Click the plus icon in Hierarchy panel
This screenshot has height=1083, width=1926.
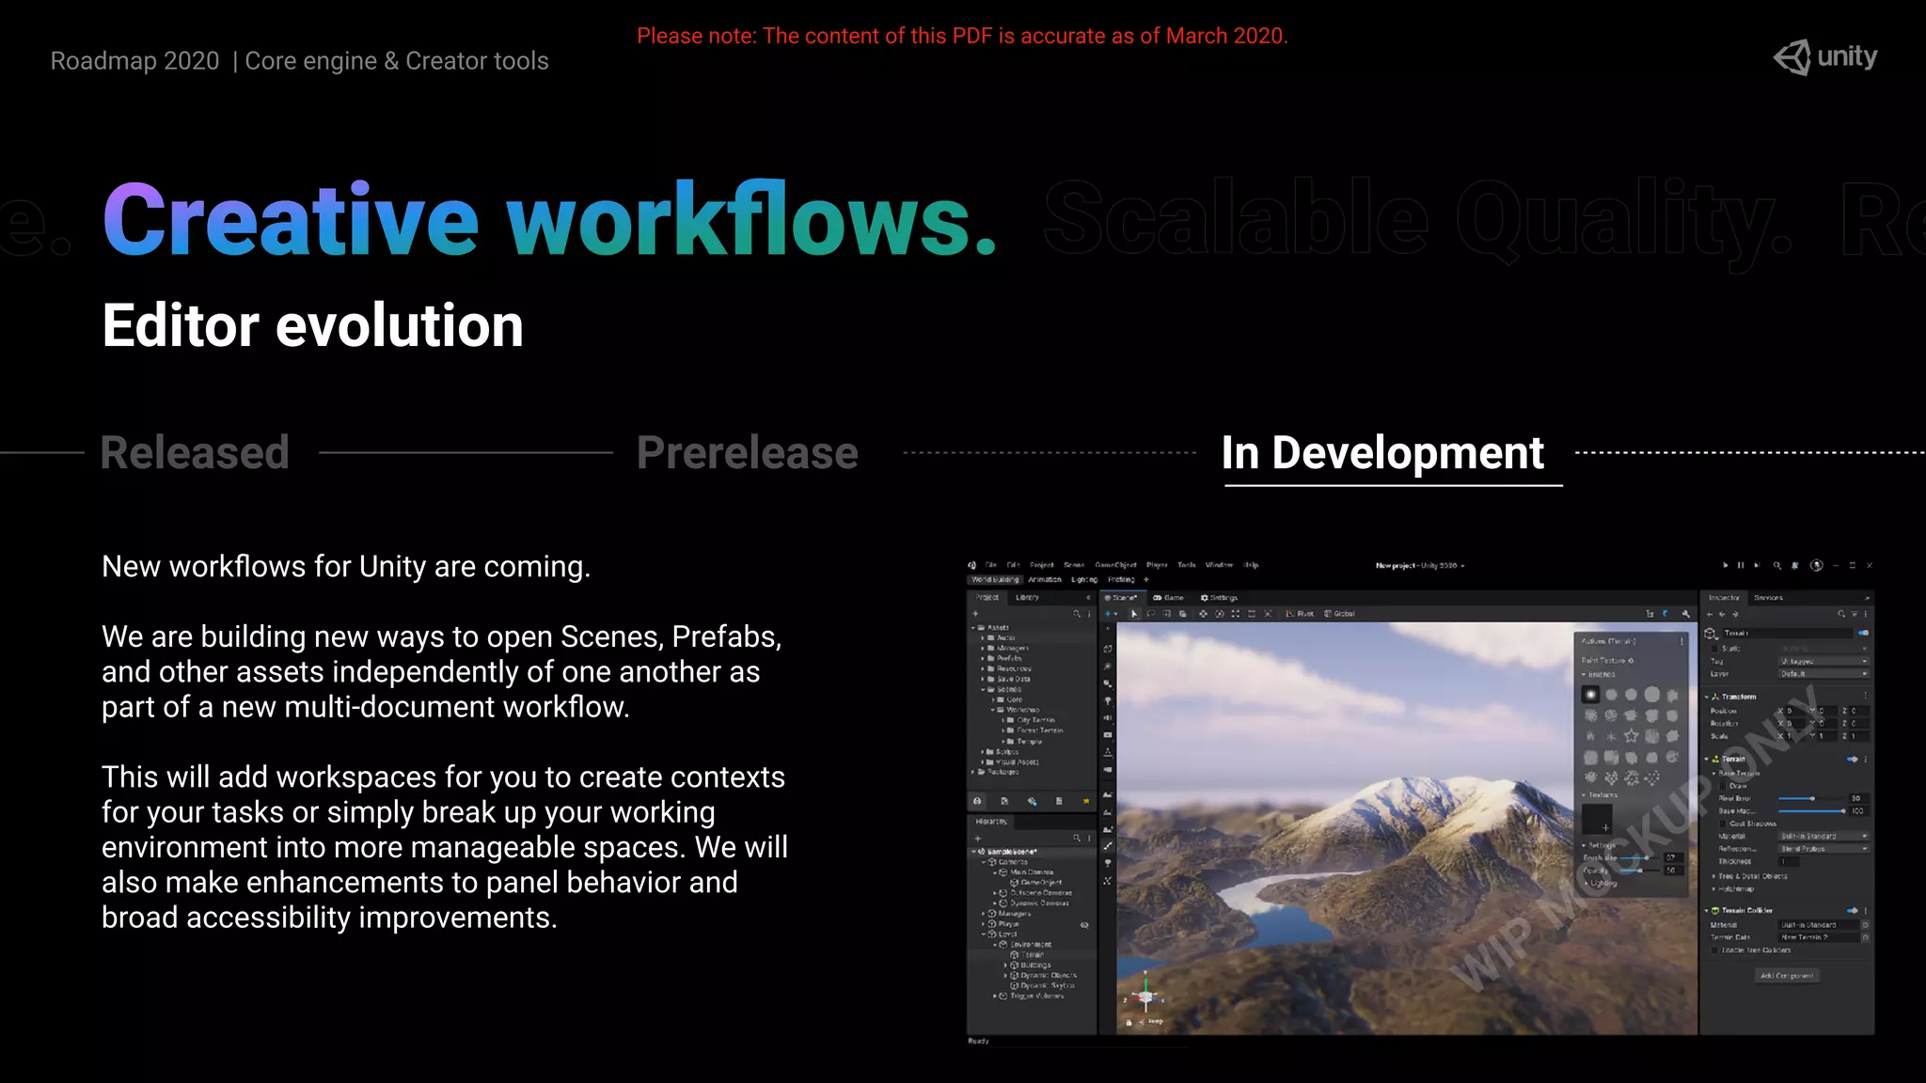978,839
